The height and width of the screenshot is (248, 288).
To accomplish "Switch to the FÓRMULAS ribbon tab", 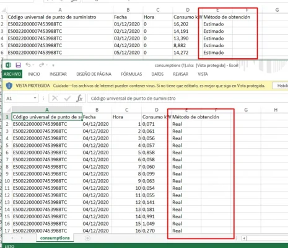I will point(131,74).
